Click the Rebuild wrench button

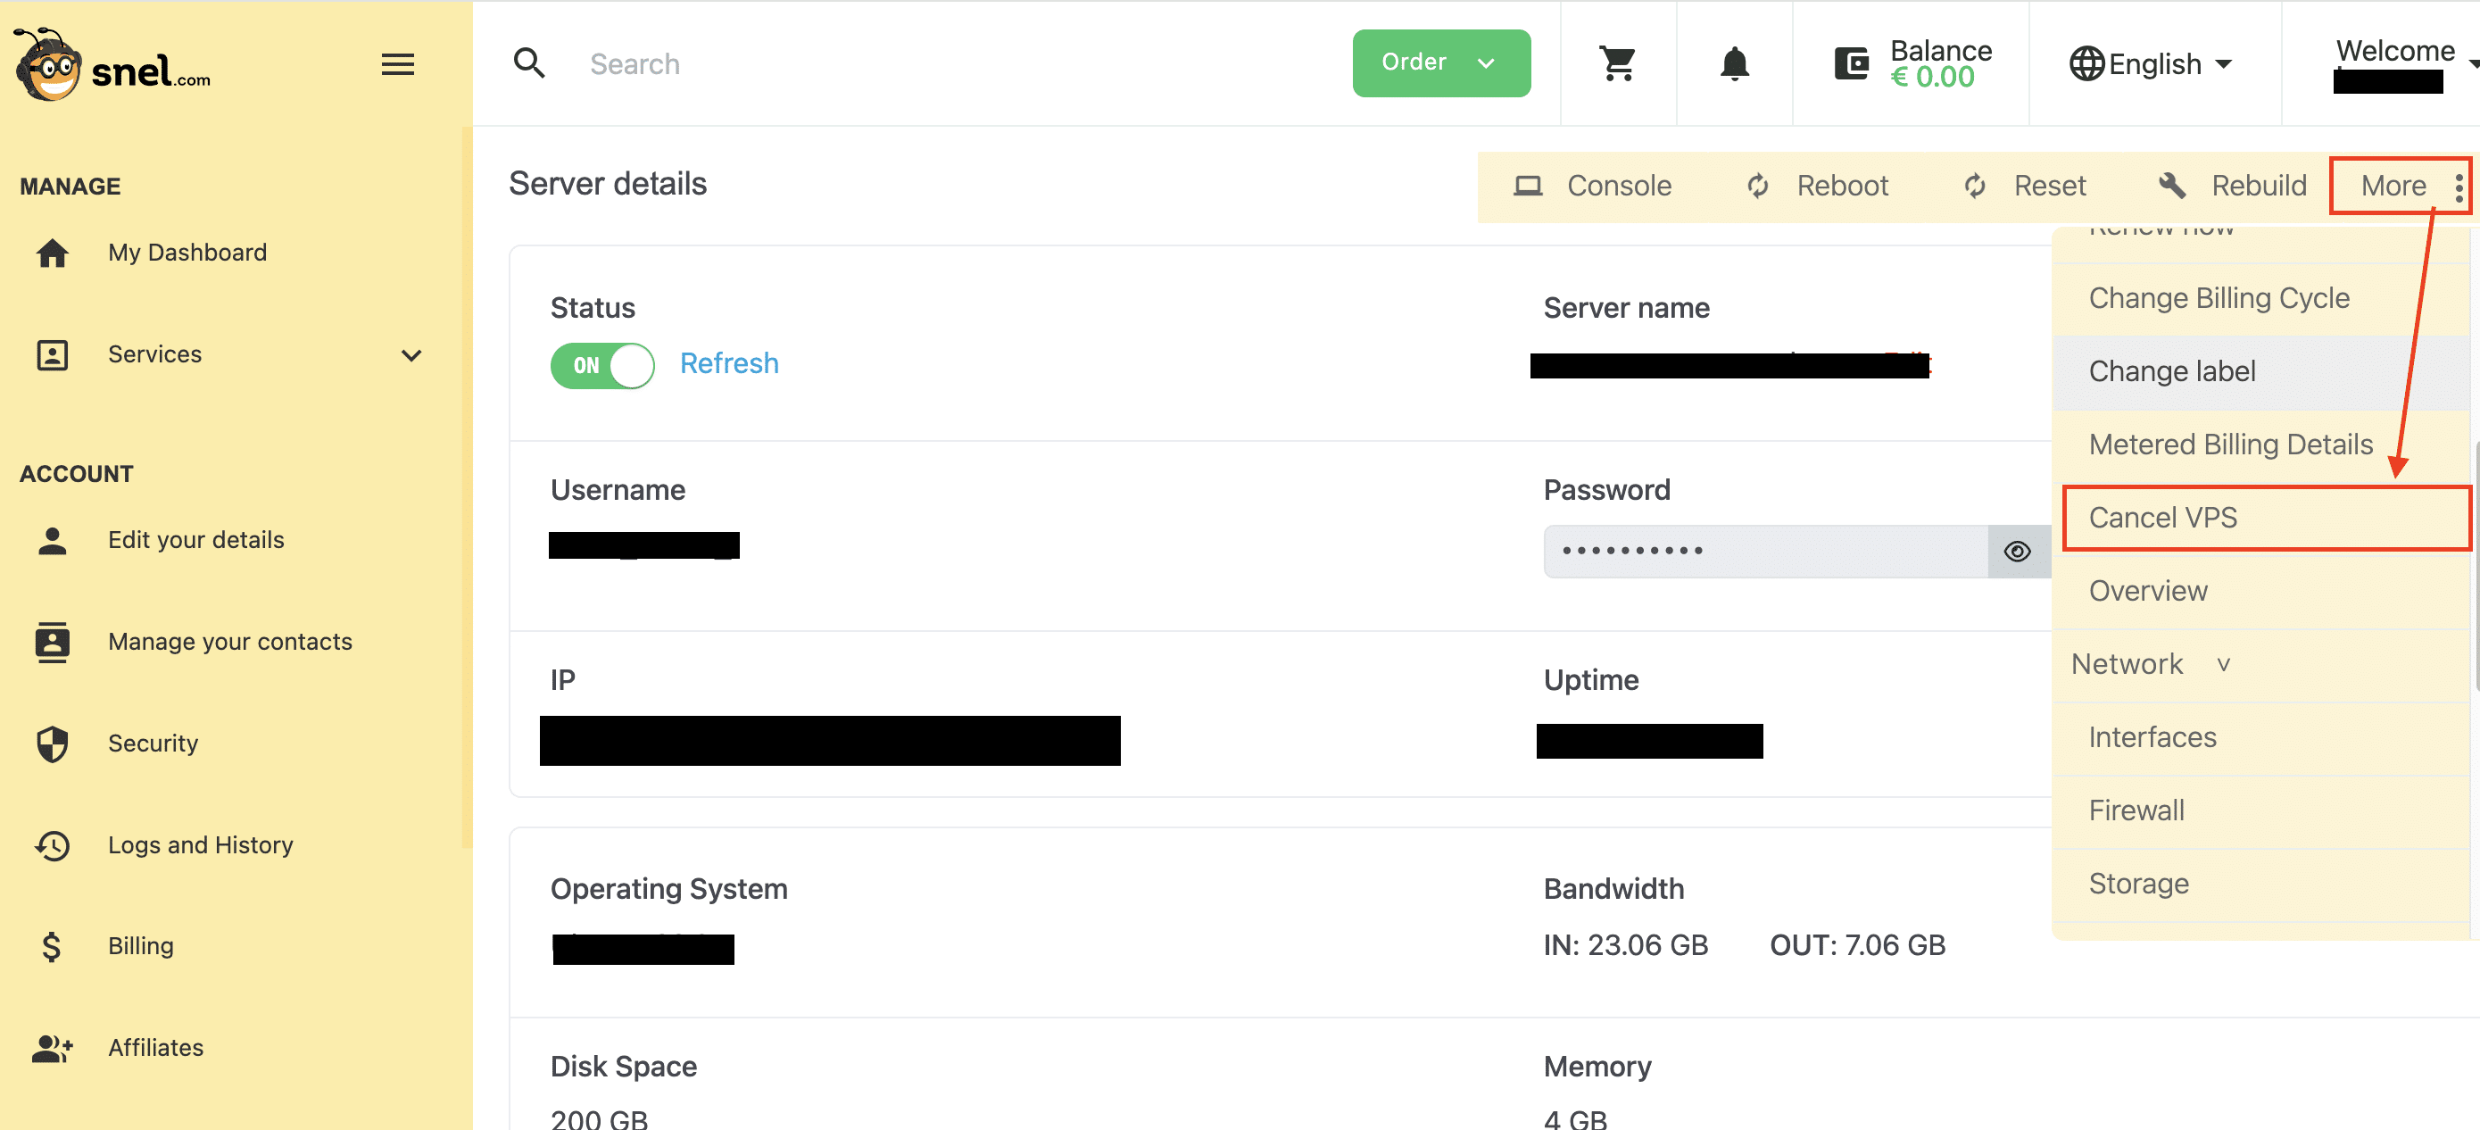tap(2233, 186)
